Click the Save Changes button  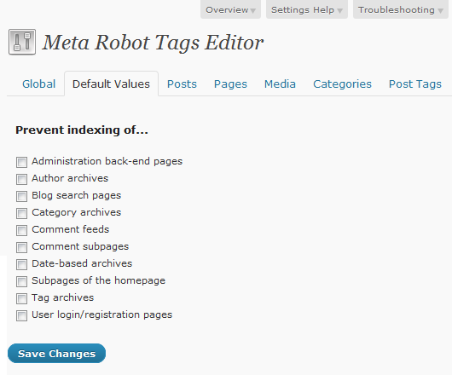point(56,353)
